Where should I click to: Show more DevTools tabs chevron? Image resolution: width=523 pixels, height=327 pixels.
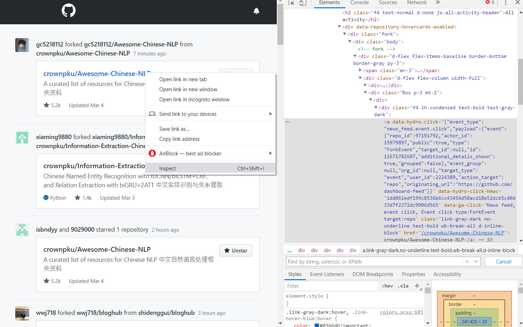click(x=438, y=2)
